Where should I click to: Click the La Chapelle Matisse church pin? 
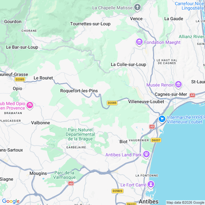point(137,7)
